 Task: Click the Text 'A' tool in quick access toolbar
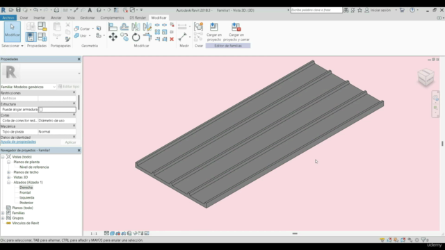point(90,10)
